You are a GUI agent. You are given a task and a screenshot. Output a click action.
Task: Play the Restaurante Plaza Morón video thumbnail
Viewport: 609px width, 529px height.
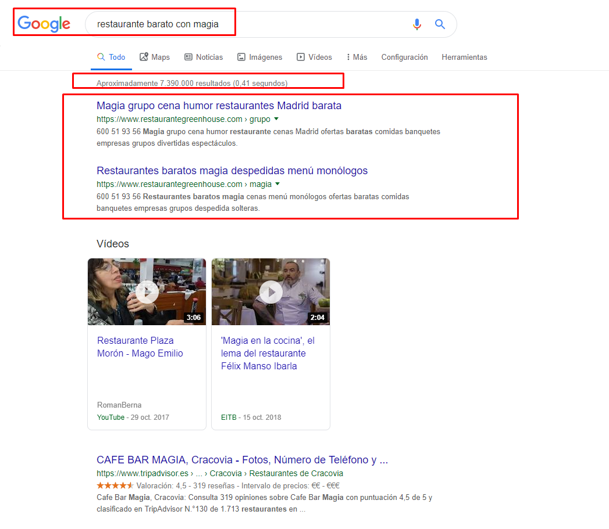pos(147,292)
